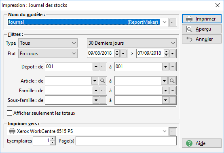Viewport: 224px width, 153px height.
Task: Enable Afficher seulement les totaux checkbox
Action: pyautogui.click(x=9, y=113)
